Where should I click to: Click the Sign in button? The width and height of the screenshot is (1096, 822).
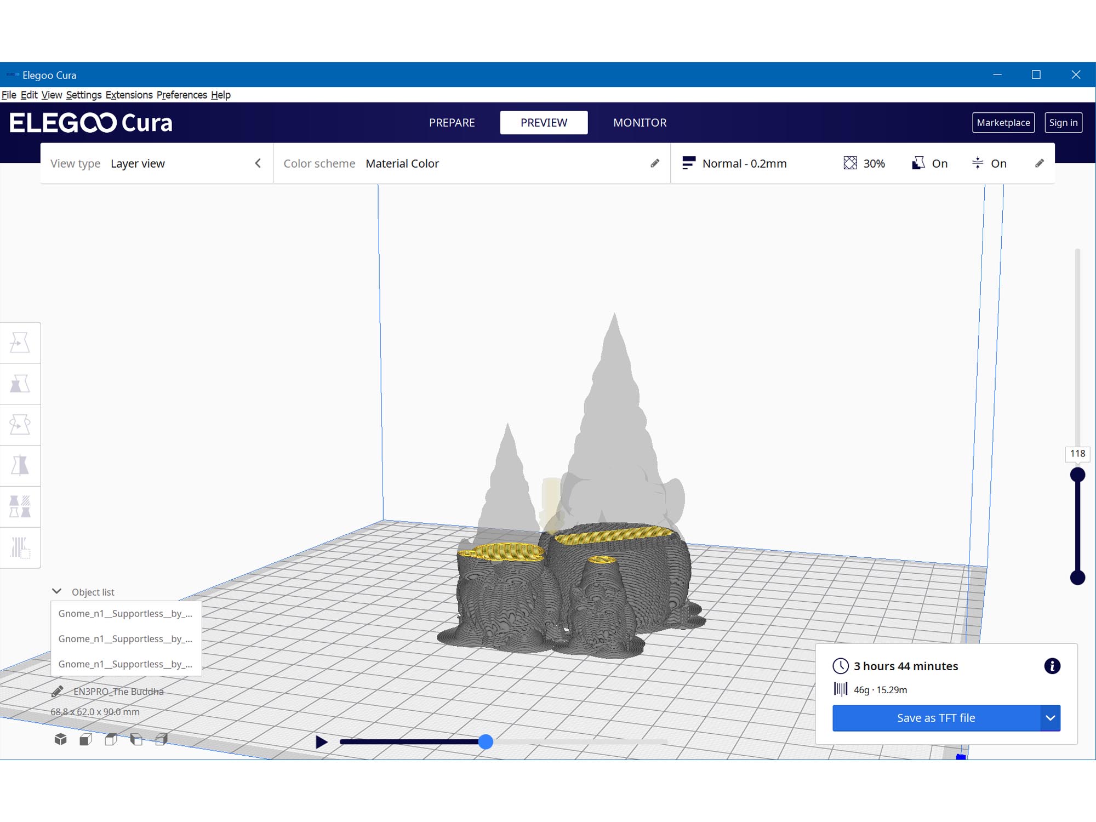1063,123
